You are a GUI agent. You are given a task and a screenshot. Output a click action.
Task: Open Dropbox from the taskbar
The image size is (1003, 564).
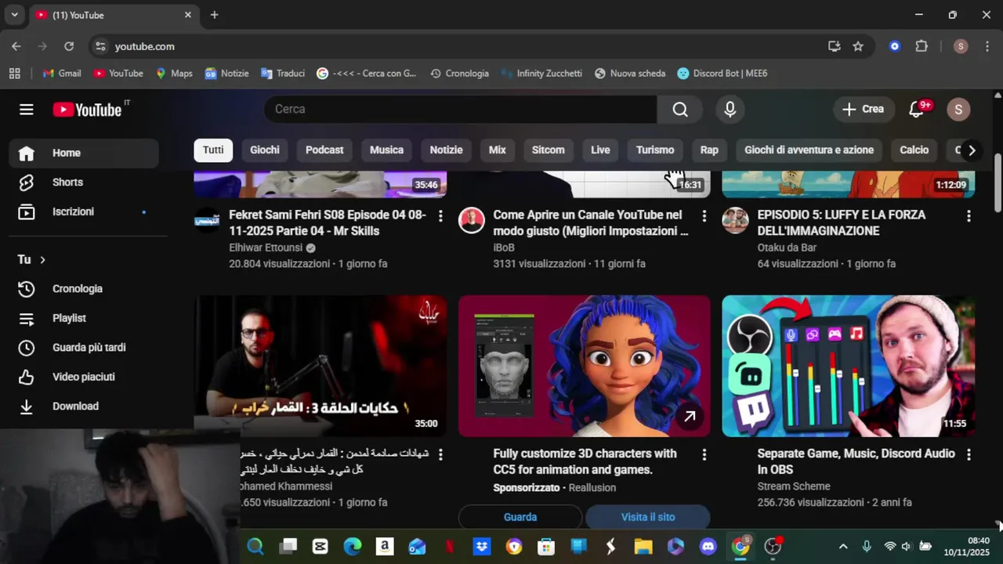point(482,547)
